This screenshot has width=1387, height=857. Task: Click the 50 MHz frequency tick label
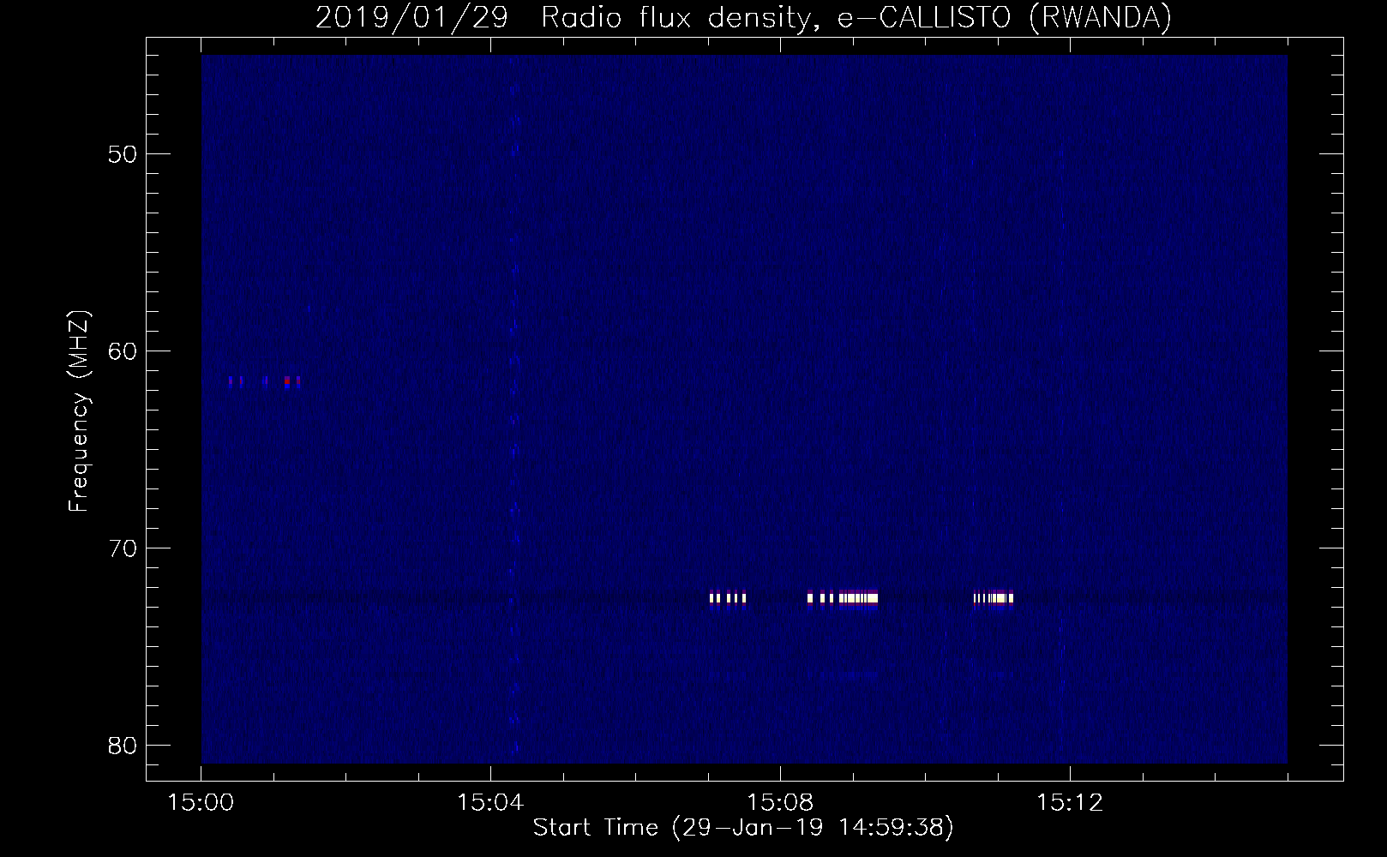point(123,154)
